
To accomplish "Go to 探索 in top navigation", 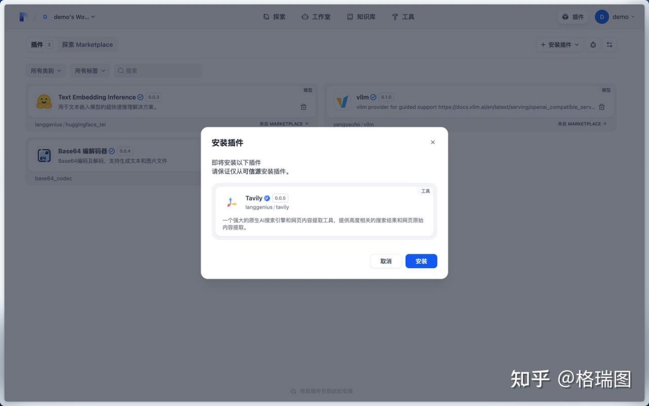I will 274,17.
